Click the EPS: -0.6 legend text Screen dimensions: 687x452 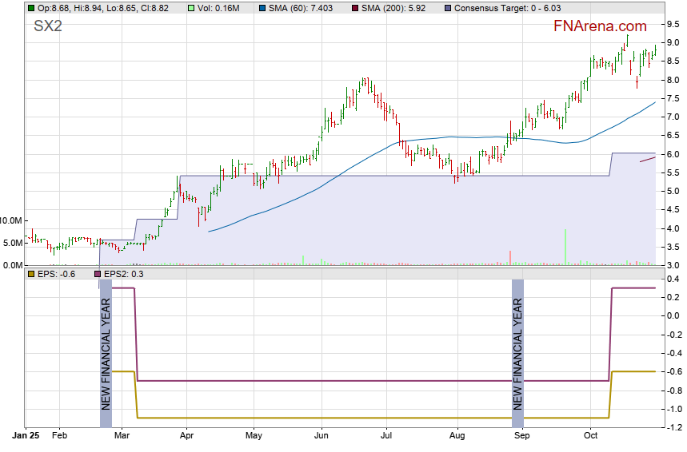[x=53, y=274]
